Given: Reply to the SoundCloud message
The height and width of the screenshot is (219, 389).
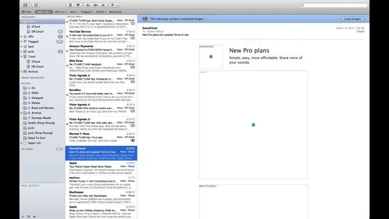Looking at the screenshot, I should (88, 5).
